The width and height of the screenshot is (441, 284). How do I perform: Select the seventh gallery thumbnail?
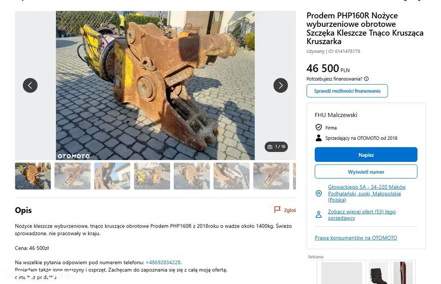(271, 176)
